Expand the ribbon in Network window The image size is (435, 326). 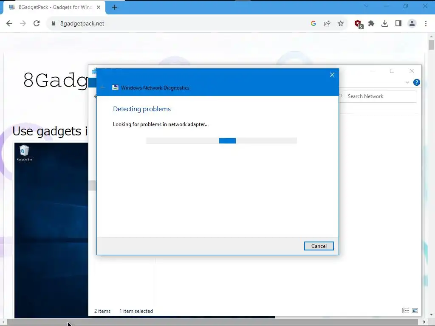tap(407, 82)
